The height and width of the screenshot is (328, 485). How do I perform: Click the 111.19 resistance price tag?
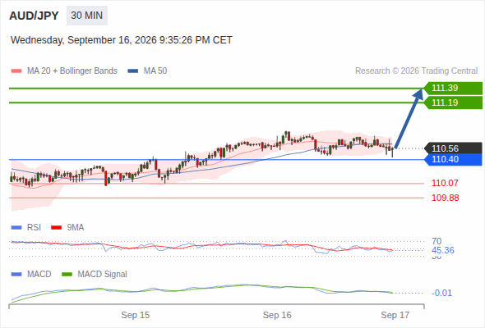(453, 102)
